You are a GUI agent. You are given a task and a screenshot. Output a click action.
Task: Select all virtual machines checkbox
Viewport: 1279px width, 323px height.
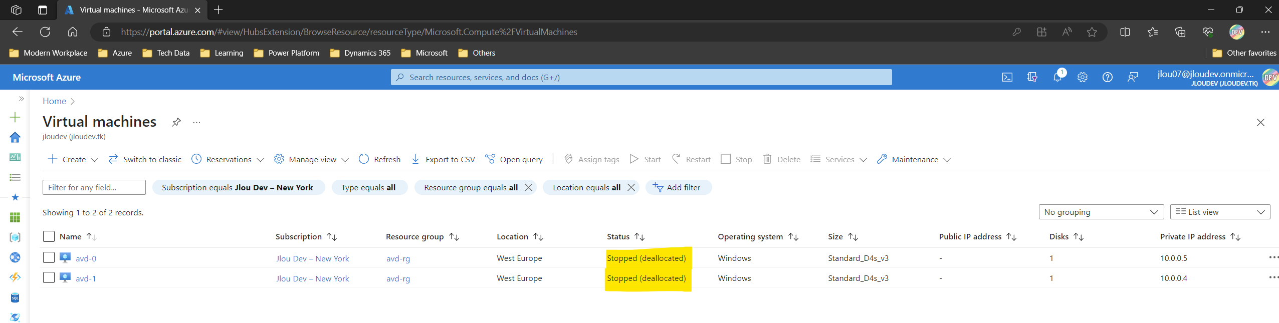click(x=49, y=236)
